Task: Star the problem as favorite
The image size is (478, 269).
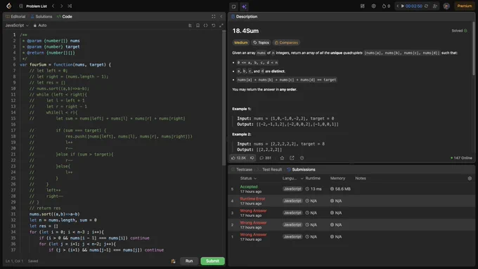Action: [282, 158]
